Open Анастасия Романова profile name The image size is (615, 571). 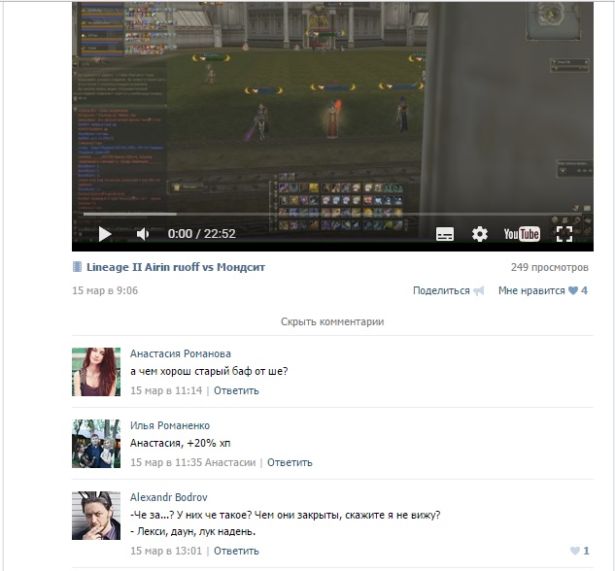point(181,353)
